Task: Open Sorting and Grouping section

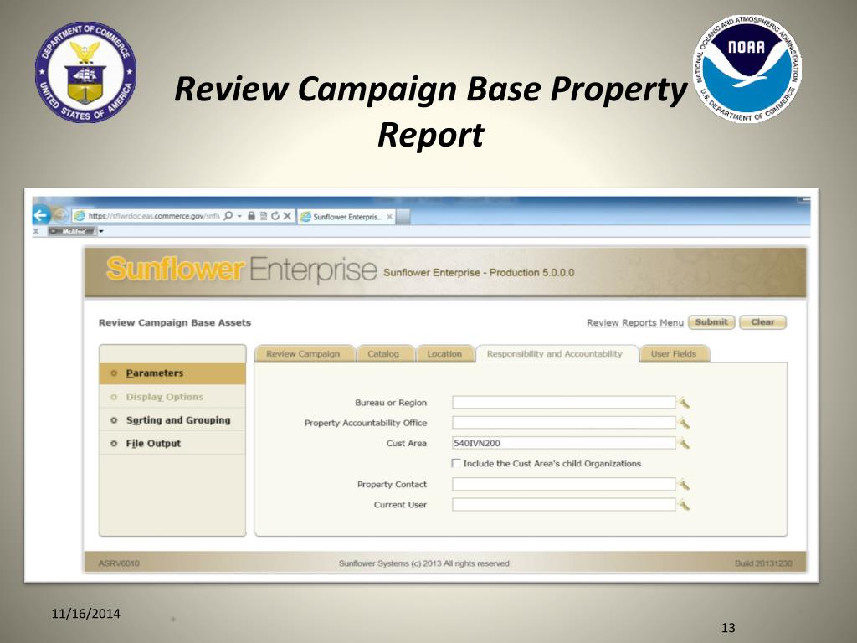Action: [172, 420]
